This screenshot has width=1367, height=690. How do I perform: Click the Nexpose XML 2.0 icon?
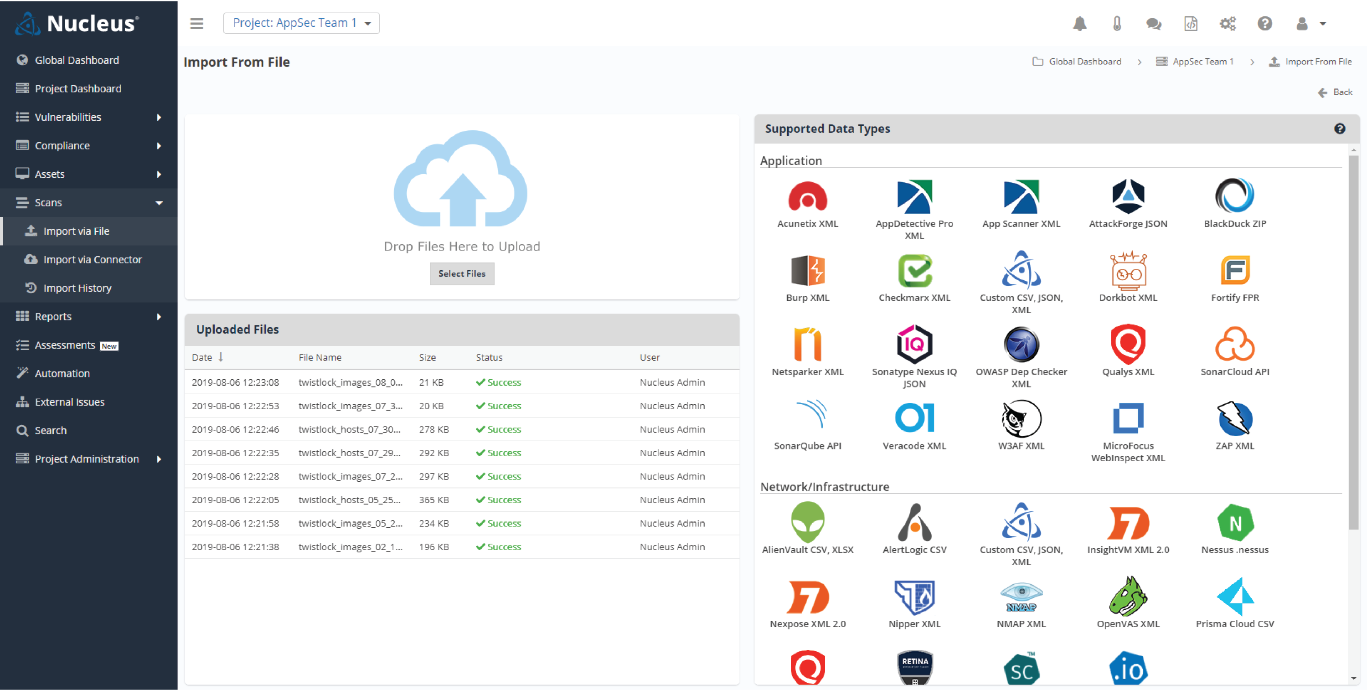point(807,597)
